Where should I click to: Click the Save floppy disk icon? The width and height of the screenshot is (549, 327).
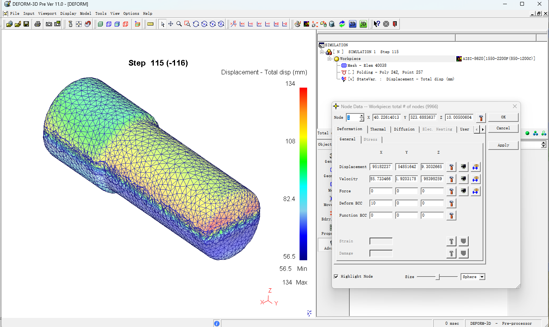point(26,24)
